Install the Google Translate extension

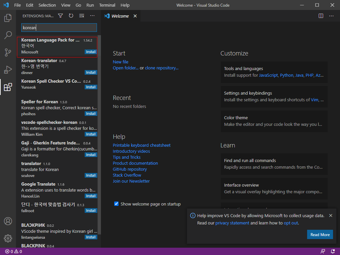click(x=91, y=196)
